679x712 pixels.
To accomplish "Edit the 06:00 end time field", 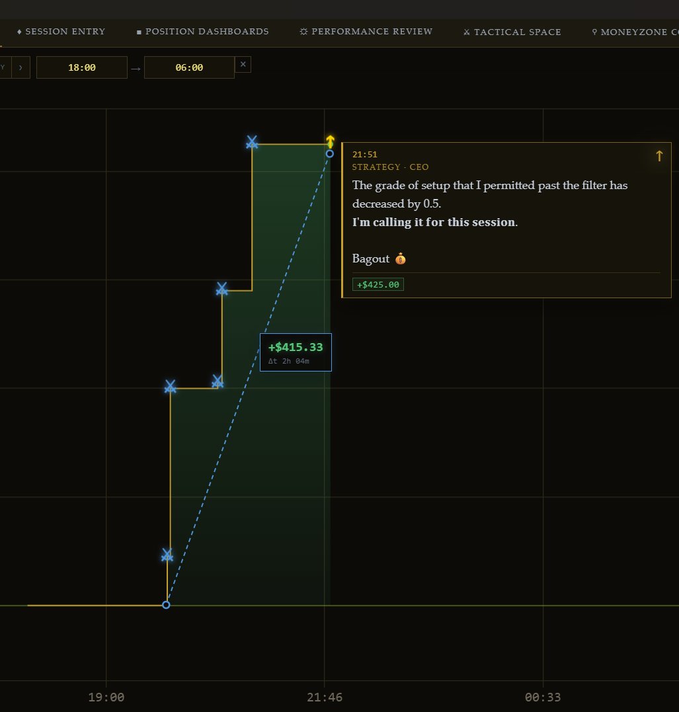I will click(189, 67).
